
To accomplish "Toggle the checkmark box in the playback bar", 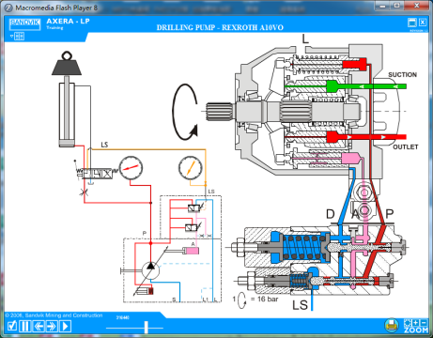I will pyautogui.click(x=12, y=327).
